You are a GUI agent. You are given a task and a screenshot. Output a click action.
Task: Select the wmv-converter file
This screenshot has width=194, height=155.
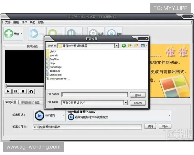[58, 78]
